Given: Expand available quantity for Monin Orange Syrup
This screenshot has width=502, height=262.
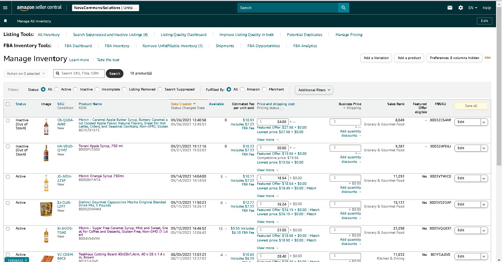Looking at the screenshot, I should 226,177.
